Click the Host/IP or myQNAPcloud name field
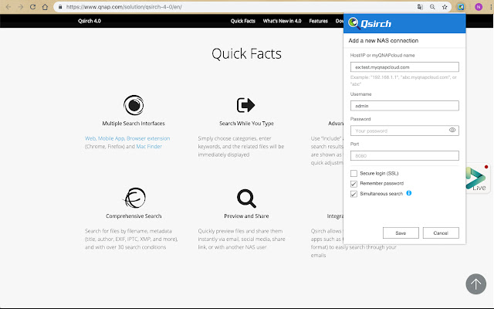 tap(404, 67)
